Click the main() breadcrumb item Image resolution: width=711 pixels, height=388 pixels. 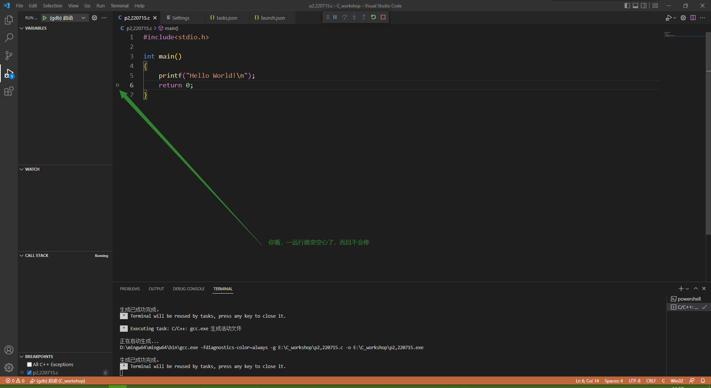168,28
